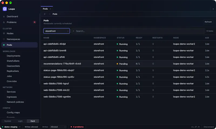The image size is (216, 129).
Task: Open pod api-cbbffdb85-sfhl6
Action: tap(54, 57)
